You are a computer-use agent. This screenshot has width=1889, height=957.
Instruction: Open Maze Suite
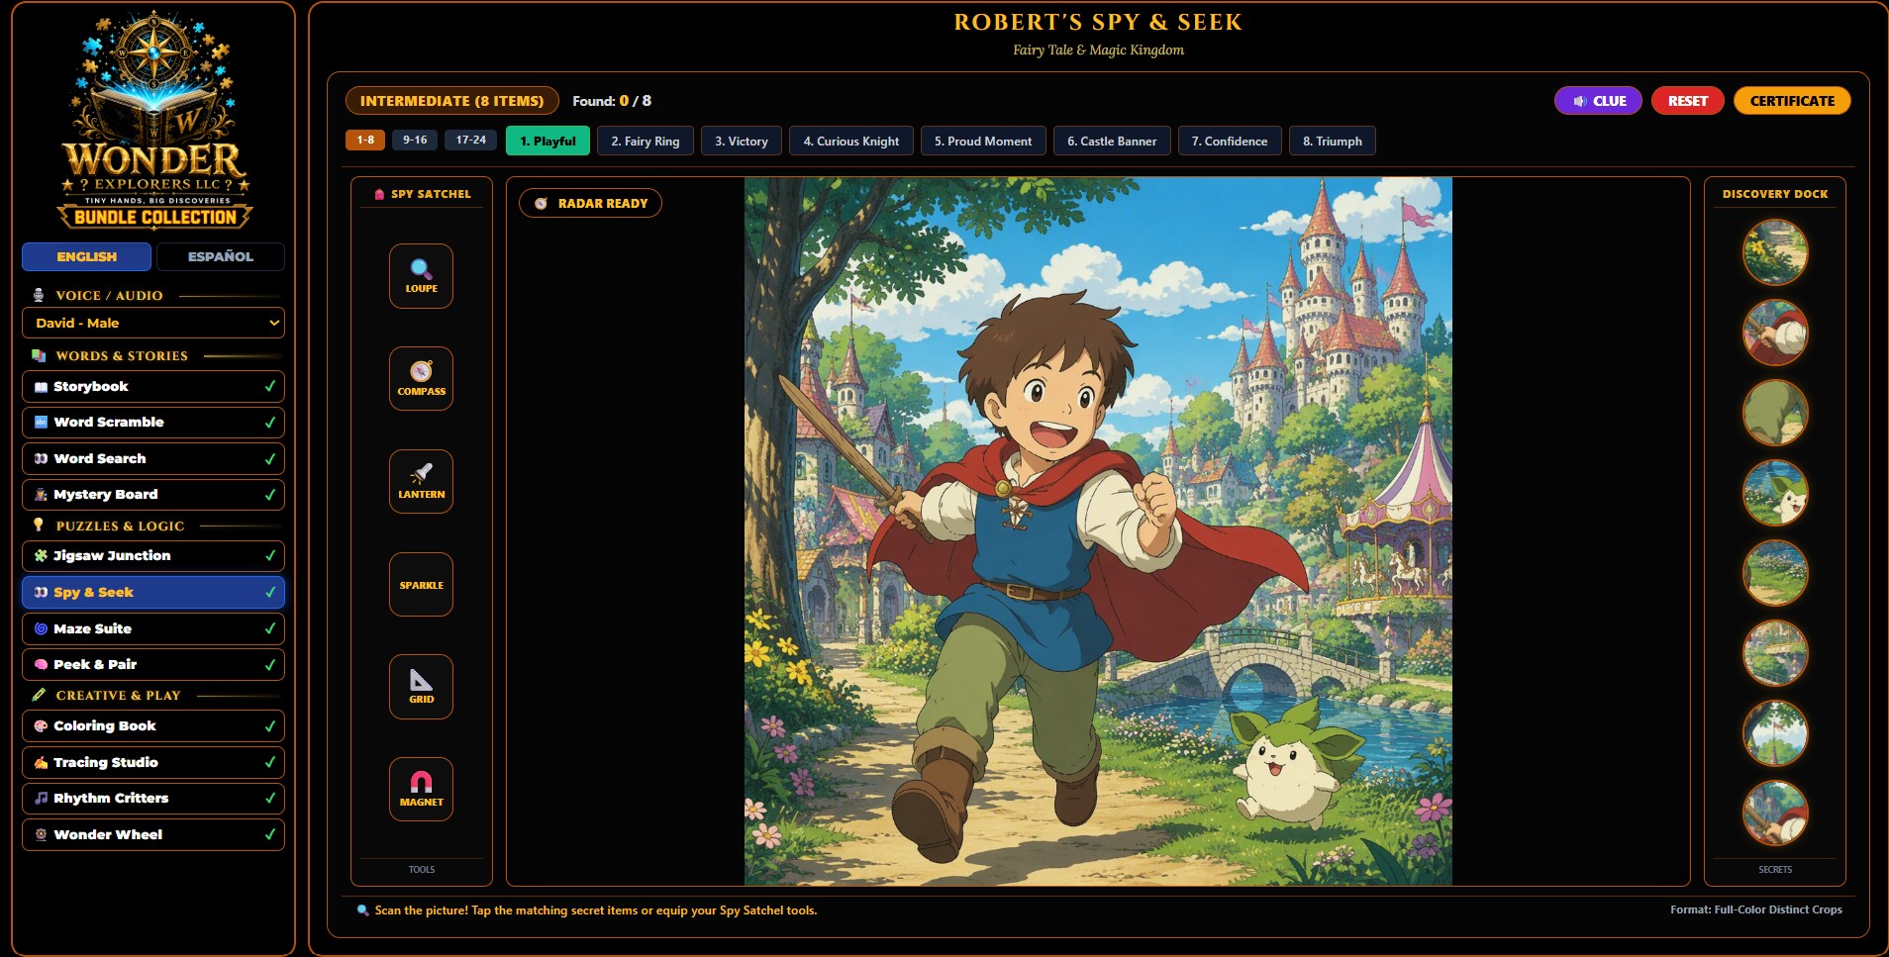153,628
